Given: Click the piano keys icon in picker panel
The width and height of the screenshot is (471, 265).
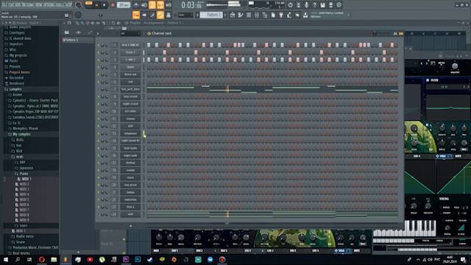Looking at the screenshot, I should (x=67, y=32).
